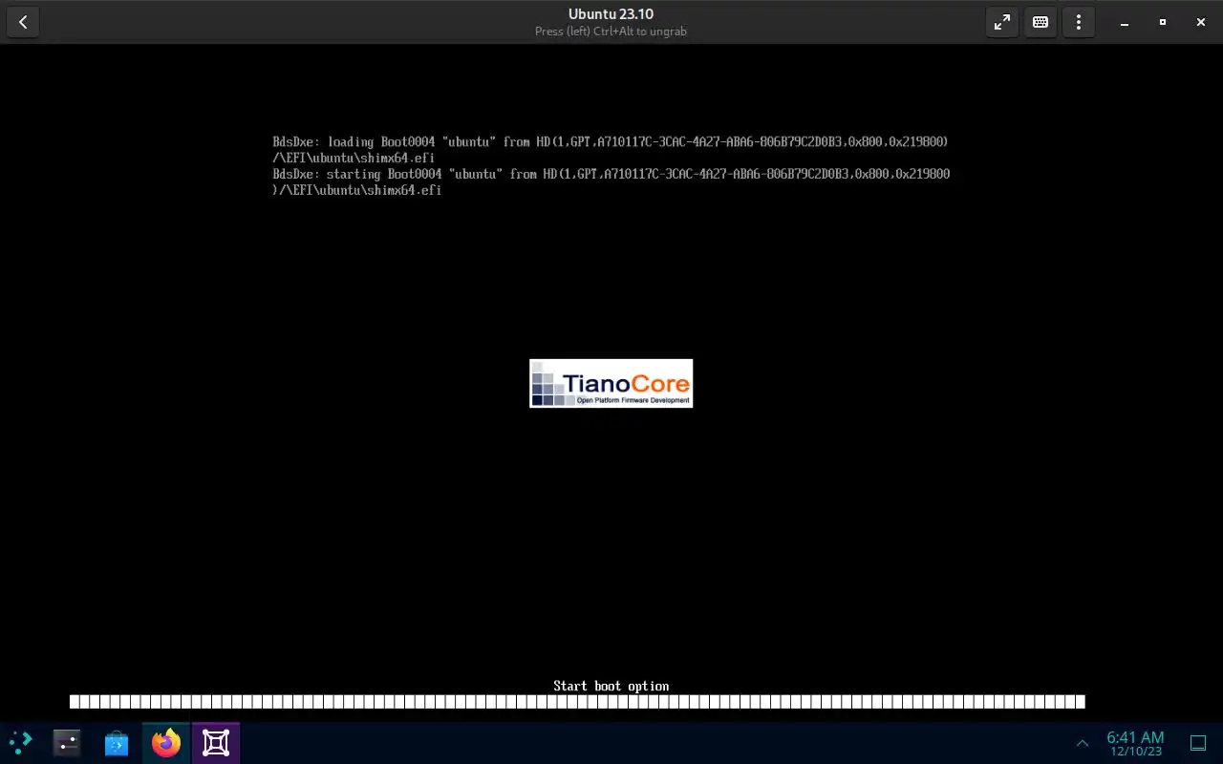Expand the system tray arrow

(x=1083, y=743)
